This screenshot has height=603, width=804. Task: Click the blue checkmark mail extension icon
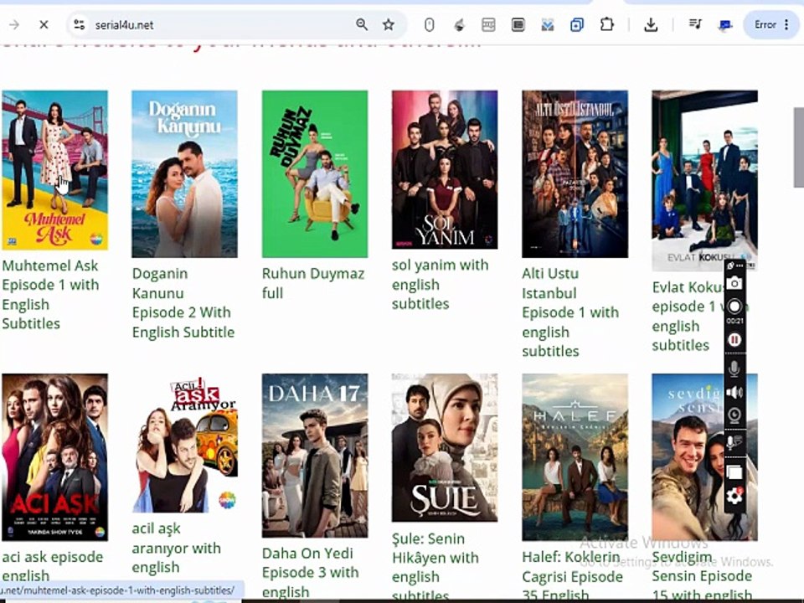coord(547,24)
